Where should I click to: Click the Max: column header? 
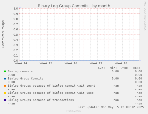tap(136, 68)
